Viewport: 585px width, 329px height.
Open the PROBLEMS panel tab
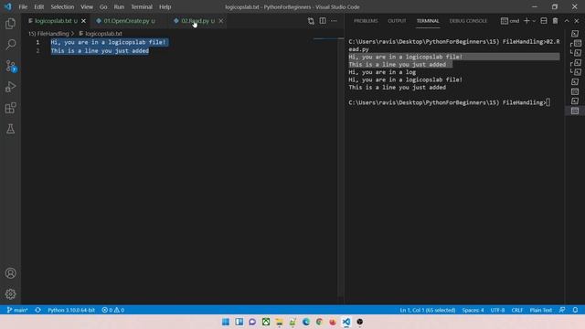366,21
